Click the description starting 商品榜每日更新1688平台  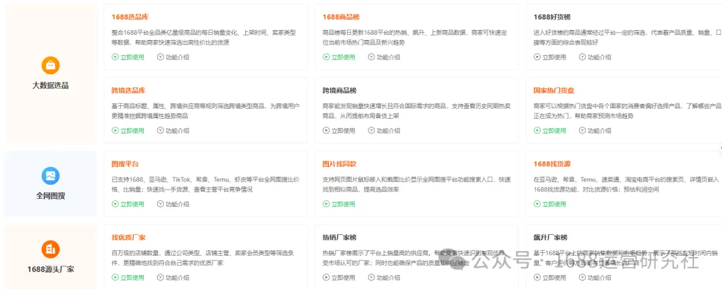point(414,37)
